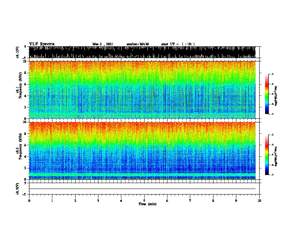Viewport: 292px width, 225px height.
Task: Click the "4" kHz tick on ch.1 axis
Action: 25,96
